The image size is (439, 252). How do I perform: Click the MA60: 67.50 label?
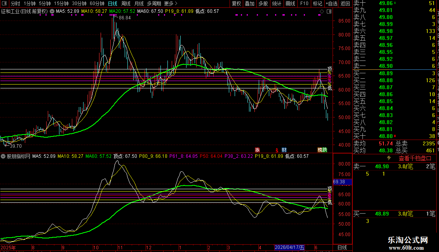pos(150,12)
